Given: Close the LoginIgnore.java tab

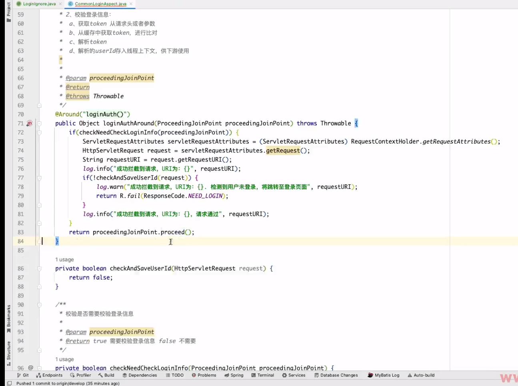Looking at the screenshot, I should [x=60, y=4].
